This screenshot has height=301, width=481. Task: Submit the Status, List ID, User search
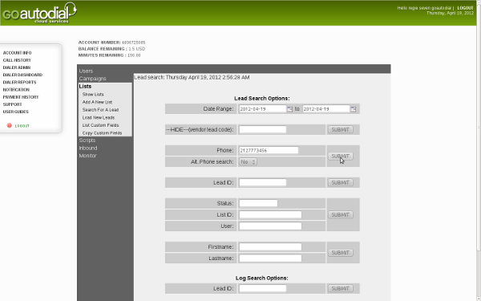(x=340, y=214)
